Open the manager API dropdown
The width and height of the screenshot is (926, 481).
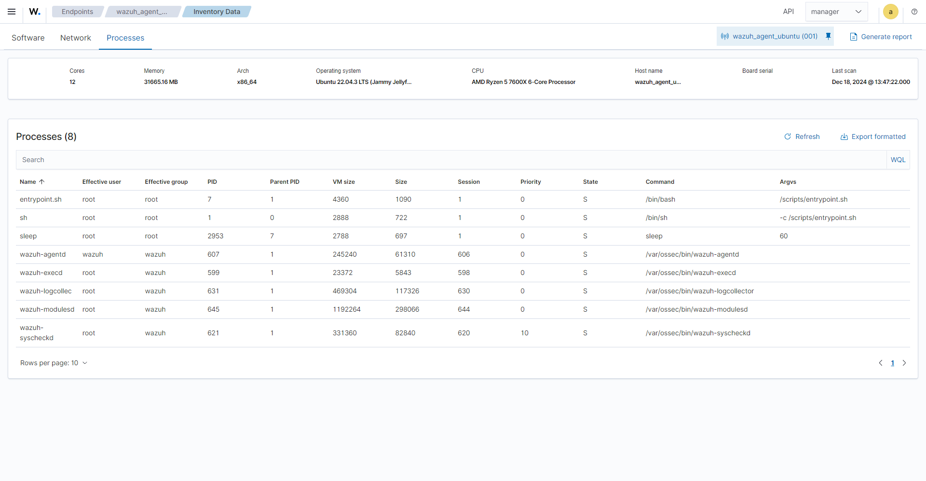pyautogui.click(x=836, y=12)
